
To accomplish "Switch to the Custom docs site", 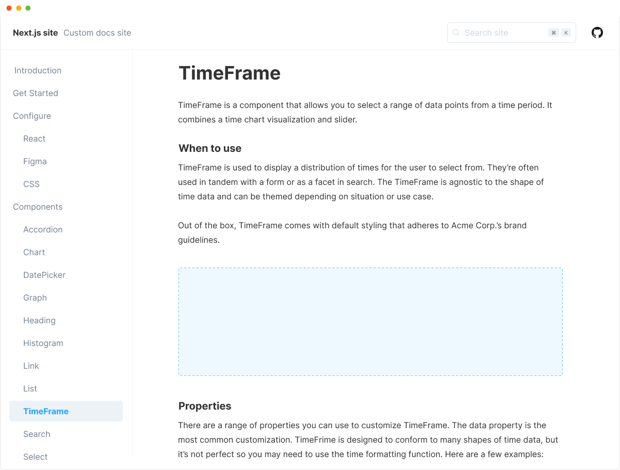I will click(x=97, y=33).
